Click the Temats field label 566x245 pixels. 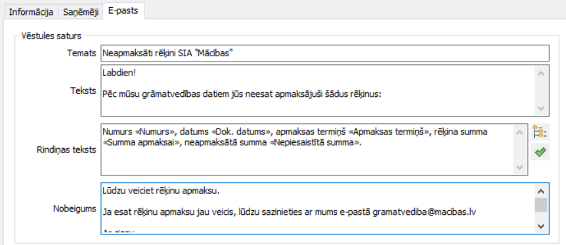(81, 53)
